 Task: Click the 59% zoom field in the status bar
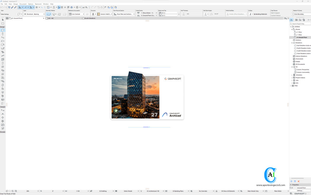(x=27, y=191)
